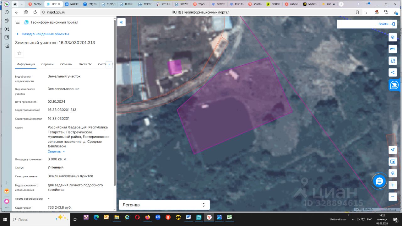
Task: Open the hamburger main menu
Action: point(18,22)
